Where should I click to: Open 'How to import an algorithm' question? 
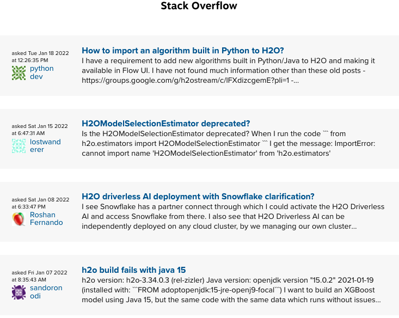(x=183, y=51)
